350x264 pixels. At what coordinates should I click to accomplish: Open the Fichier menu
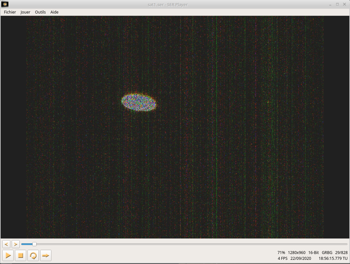tap(10, 12)
